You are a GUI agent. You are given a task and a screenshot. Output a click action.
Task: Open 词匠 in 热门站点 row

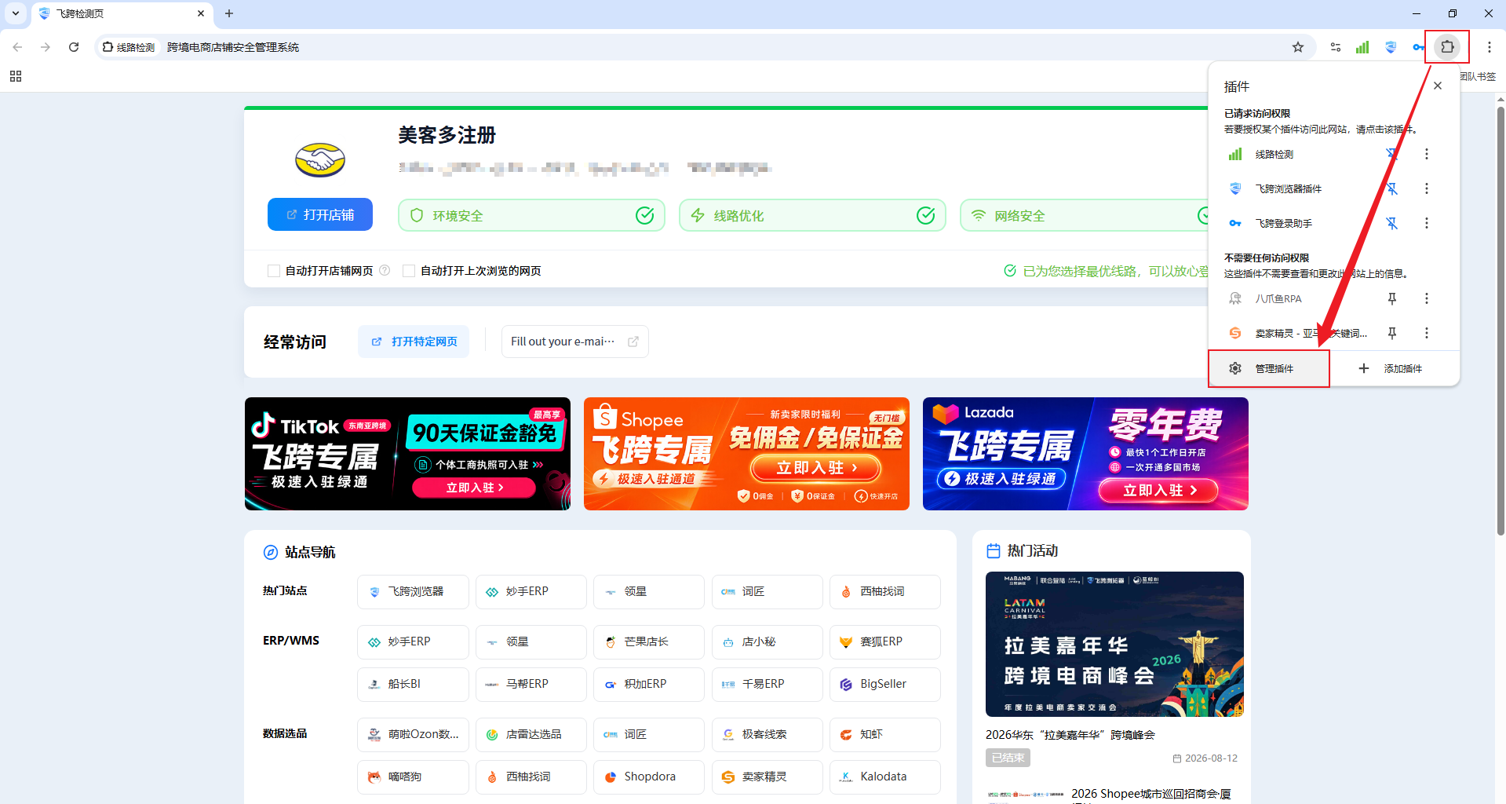click(x=767, y=592)
